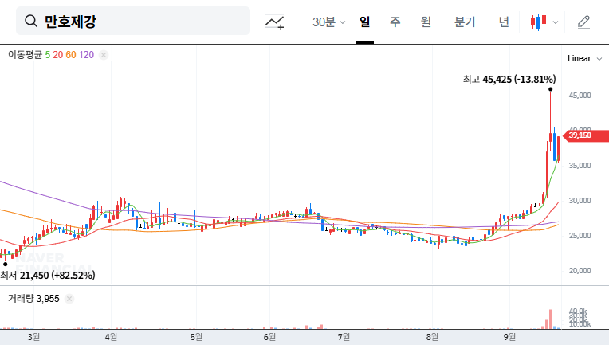Switch to the 분기 quarterly tab
609x345 pixels.
(x=465, y=22)
